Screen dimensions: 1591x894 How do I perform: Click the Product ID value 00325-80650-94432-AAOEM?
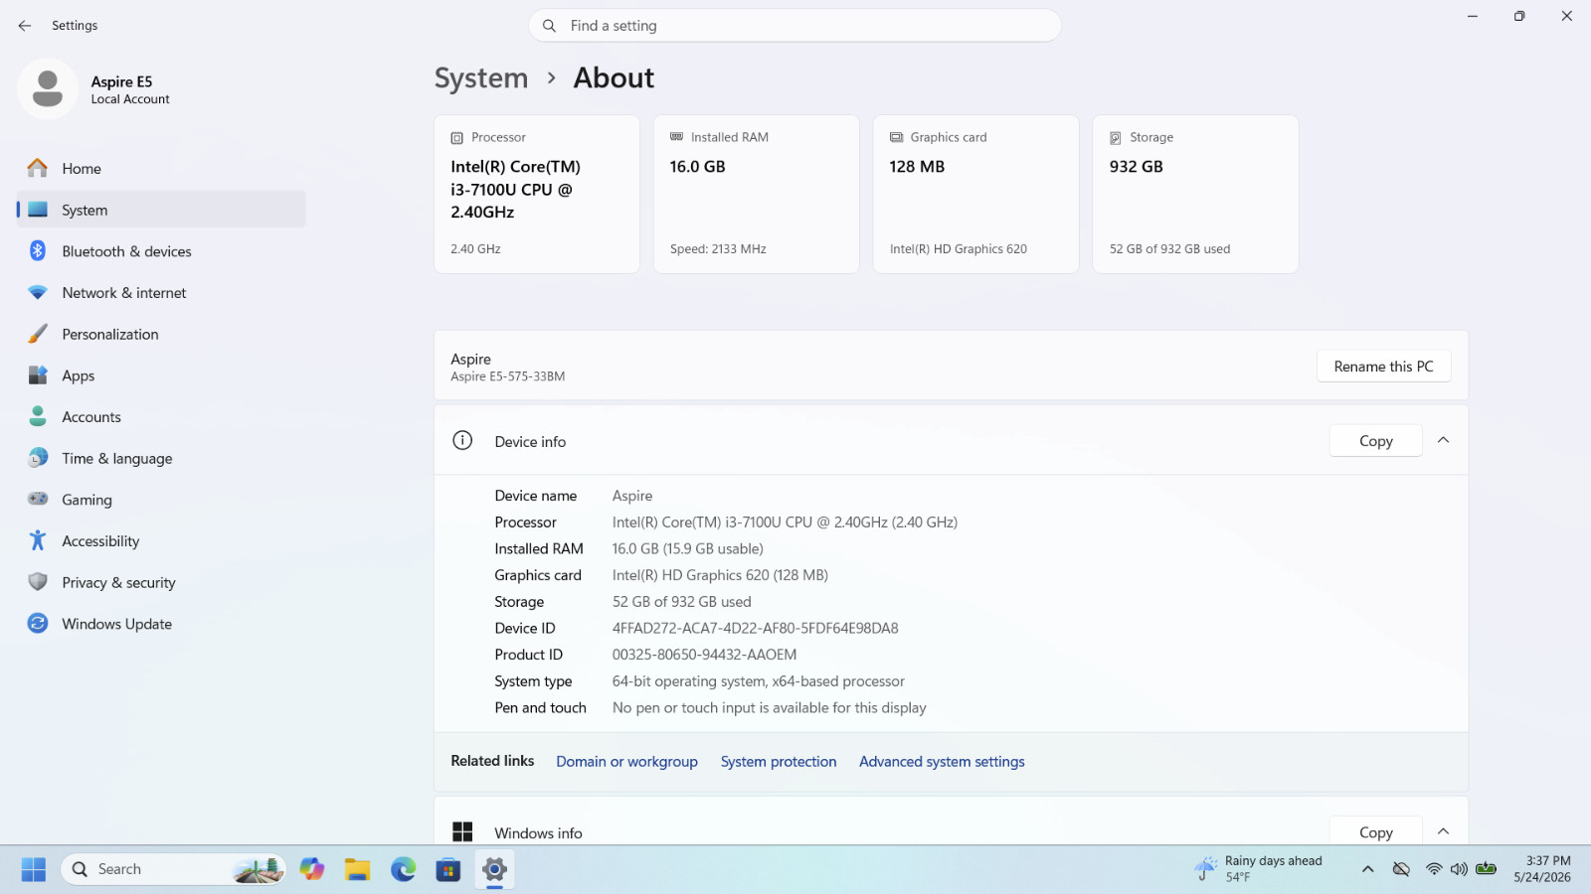click(704, 655)
